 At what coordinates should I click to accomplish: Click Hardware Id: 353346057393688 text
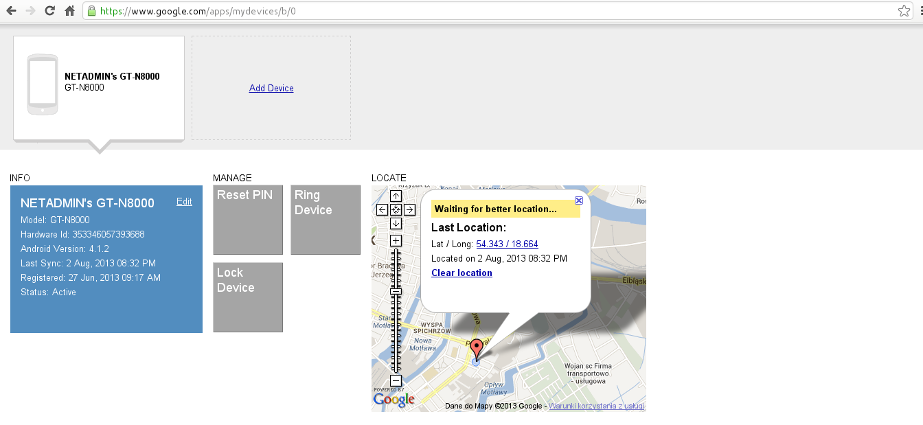coord(82,235)
